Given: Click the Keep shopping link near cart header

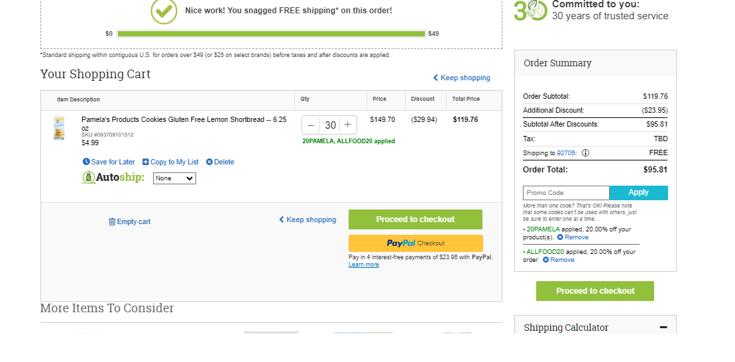Looking at the screenshot, I should [461, 78].
